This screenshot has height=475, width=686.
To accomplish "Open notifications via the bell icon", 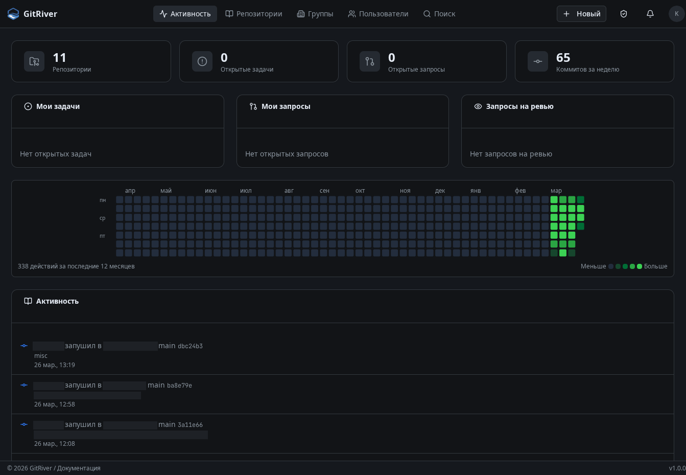I will click(x=650, y=14).
